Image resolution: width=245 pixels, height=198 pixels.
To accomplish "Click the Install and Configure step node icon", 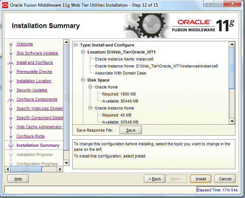I will (11, 62).
